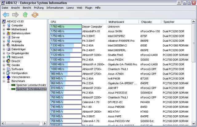The width and height of the screenshot is (197, 127).
Task: Click the SiS645DX chipset cell
Action: 146,93
